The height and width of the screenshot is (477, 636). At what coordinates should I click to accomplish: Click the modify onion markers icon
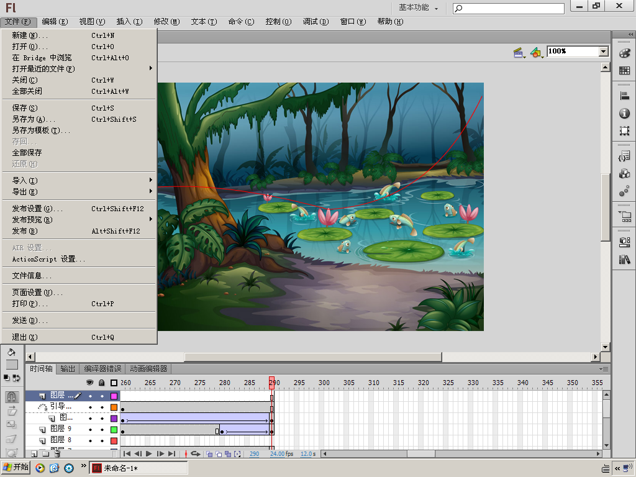(237, 454)
